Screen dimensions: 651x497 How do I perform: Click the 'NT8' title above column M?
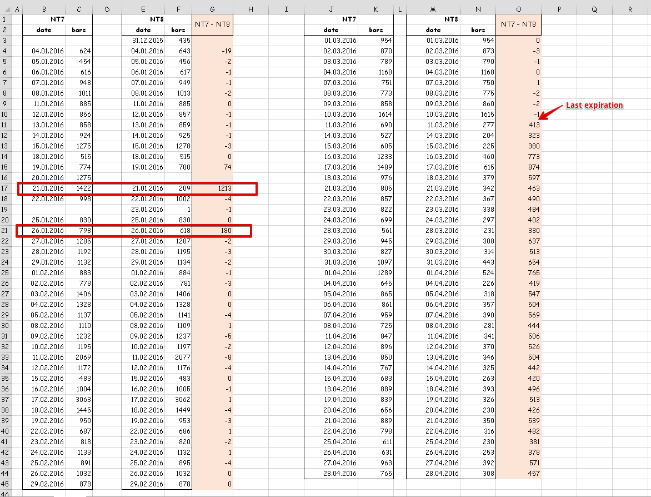click(451, 19)
